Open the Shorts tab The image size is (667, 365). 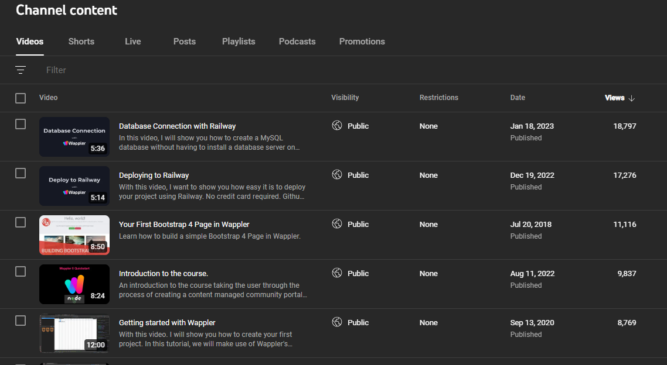pyautogui.click(x=81, y=42)
